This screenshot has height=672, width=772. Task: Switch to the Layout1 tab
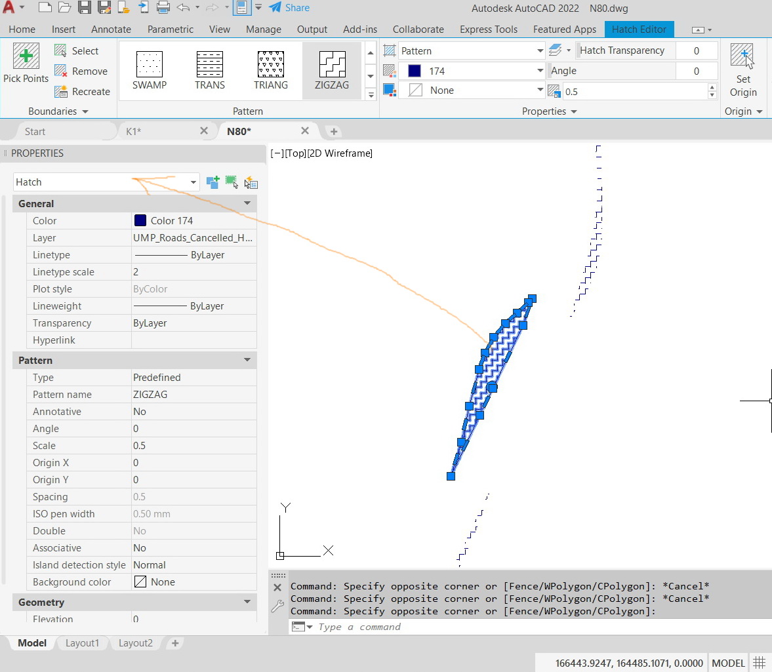coord(82,643)
